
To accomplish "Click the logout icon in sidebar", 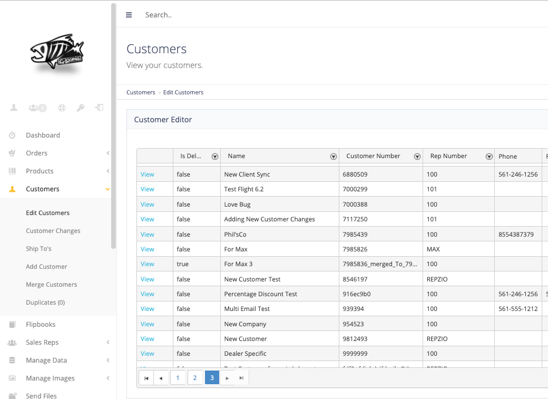I will pos(99,108).
